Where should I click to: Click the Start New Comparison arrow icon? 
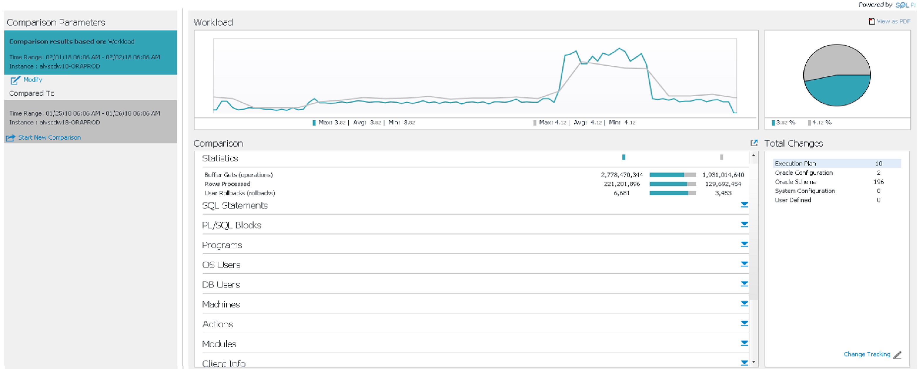click(10, 138)
